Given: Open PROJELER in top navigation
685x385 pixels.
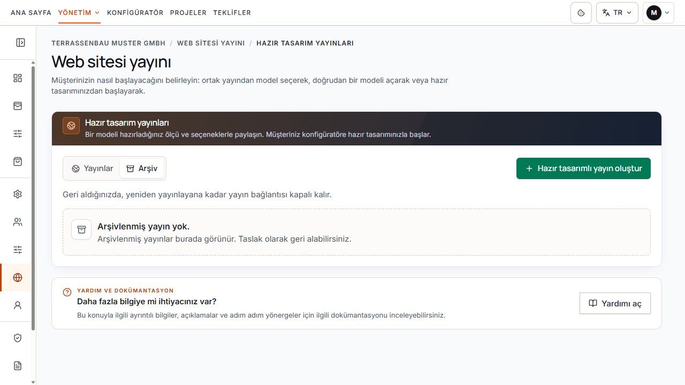Looking at the screenshot, I should 188,13.
